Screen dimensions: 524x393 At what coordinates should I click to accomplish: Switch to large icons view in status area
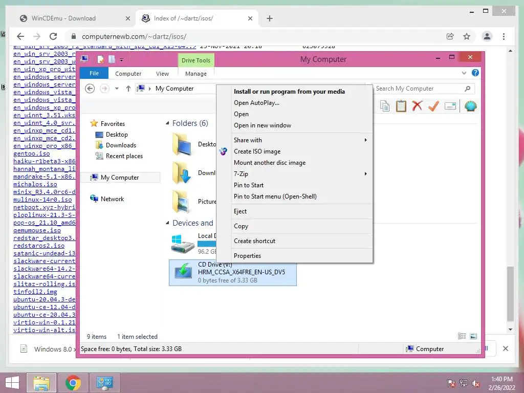(x=473, y=336)
